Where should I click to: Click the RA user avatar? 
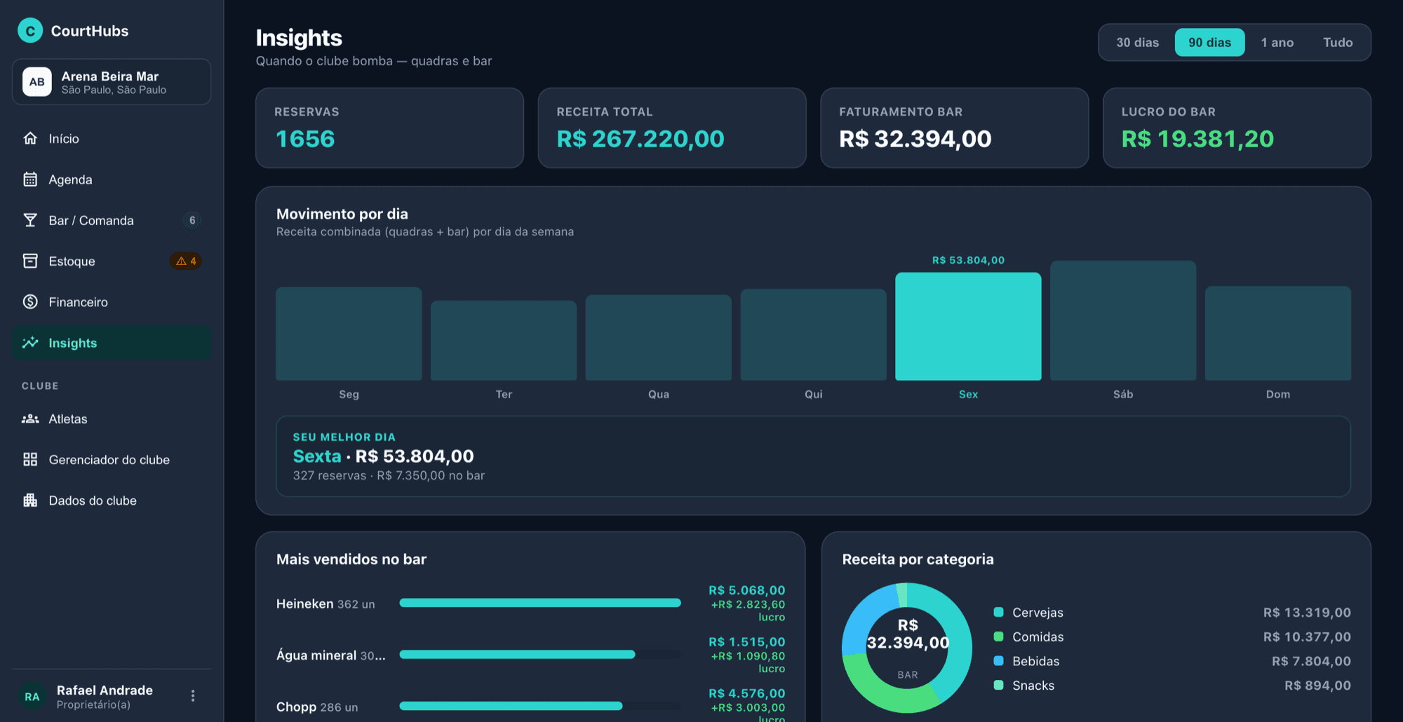[32, 696]
